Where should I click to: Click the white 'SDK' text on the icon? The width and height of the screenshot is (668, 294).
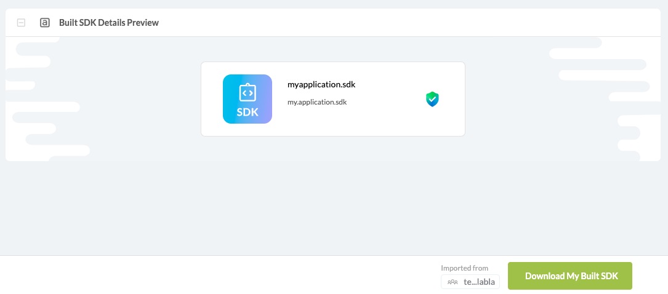[x=247, y=113]
